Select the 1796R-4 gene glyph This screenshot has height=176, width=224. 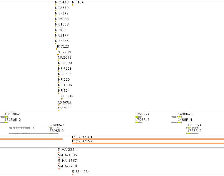[x=138, y=117]
